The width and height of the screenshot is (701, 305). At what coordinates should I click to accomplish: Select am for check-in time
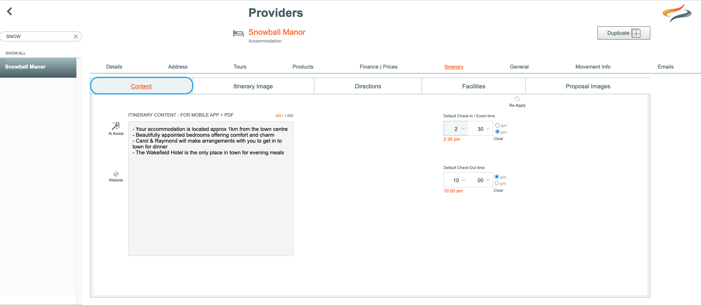point(498,125)
